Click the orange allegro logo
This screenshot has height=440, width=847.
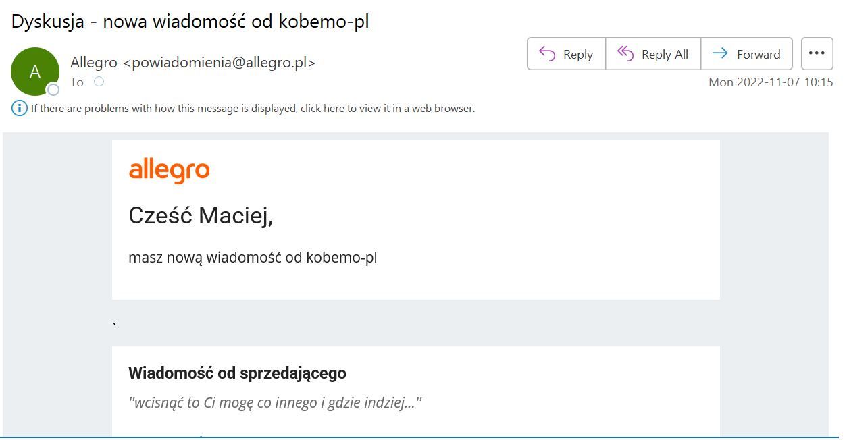coord(169,171)
